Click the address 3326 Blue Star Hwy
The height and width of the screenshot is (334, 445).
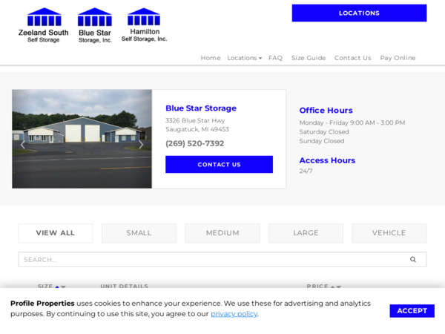[x=195, y=120]
